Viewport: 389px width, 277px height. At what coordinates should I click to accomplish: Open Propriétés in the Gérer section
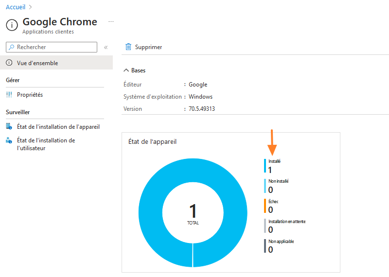30,94
